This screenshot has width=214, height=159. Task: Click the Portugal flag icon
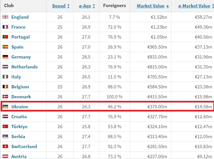pyautogui.click(x=5, y=37)
